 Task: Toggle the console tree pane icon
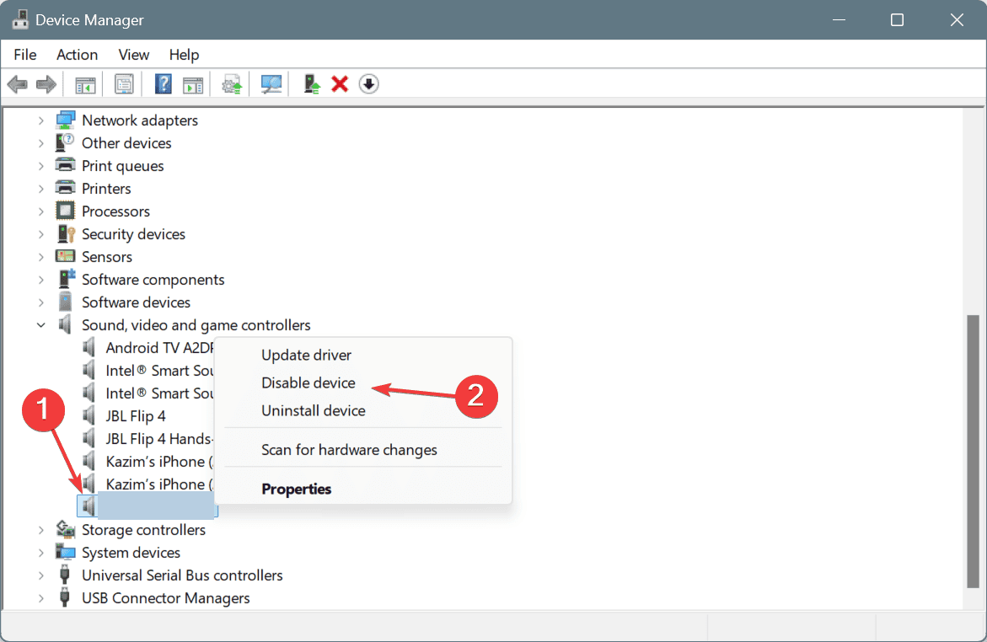tap(85, 84)
